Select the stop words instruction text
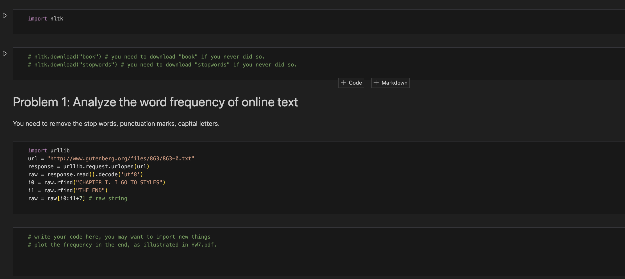 116,123
